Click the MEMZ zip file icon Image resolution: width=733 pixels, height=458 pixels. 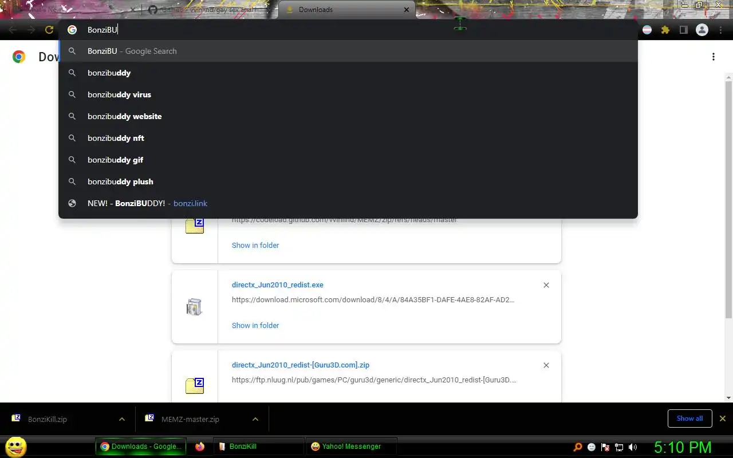pos(195,225)
